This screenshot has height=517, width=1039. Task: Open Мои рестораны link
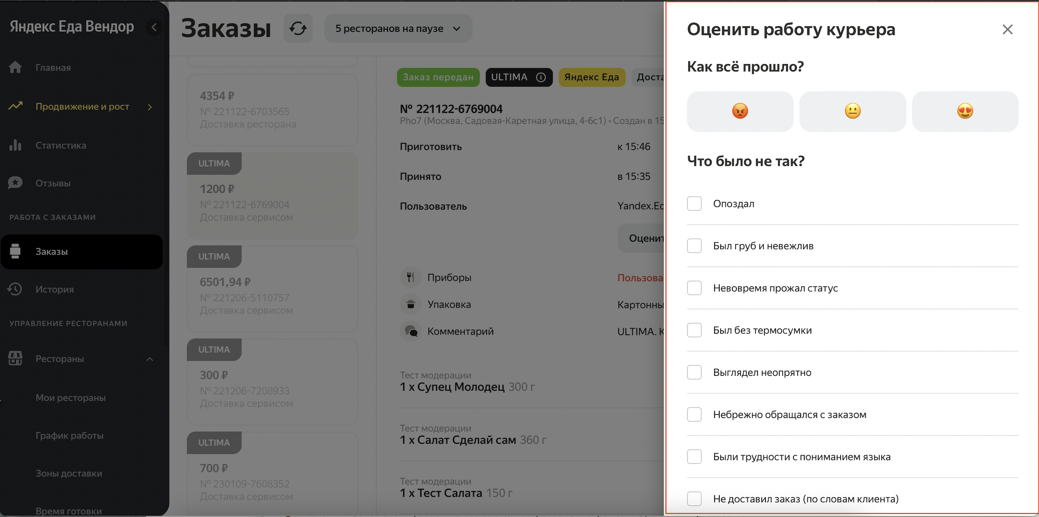tap(71, 398)
